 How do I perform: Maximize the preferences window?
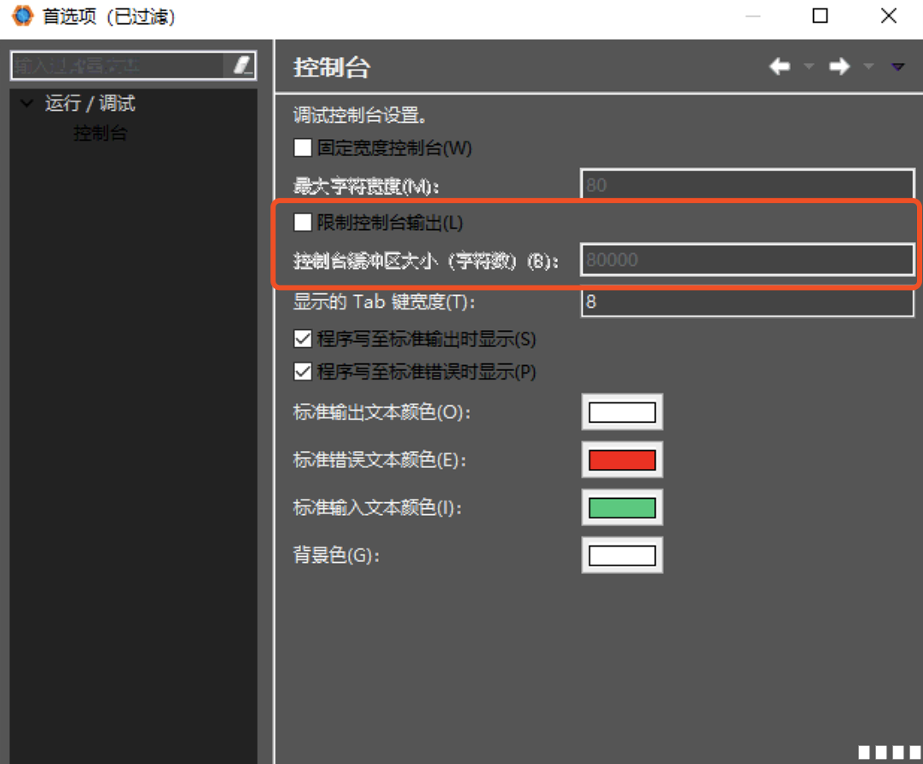pyautogui.click(x=820, y=16)
